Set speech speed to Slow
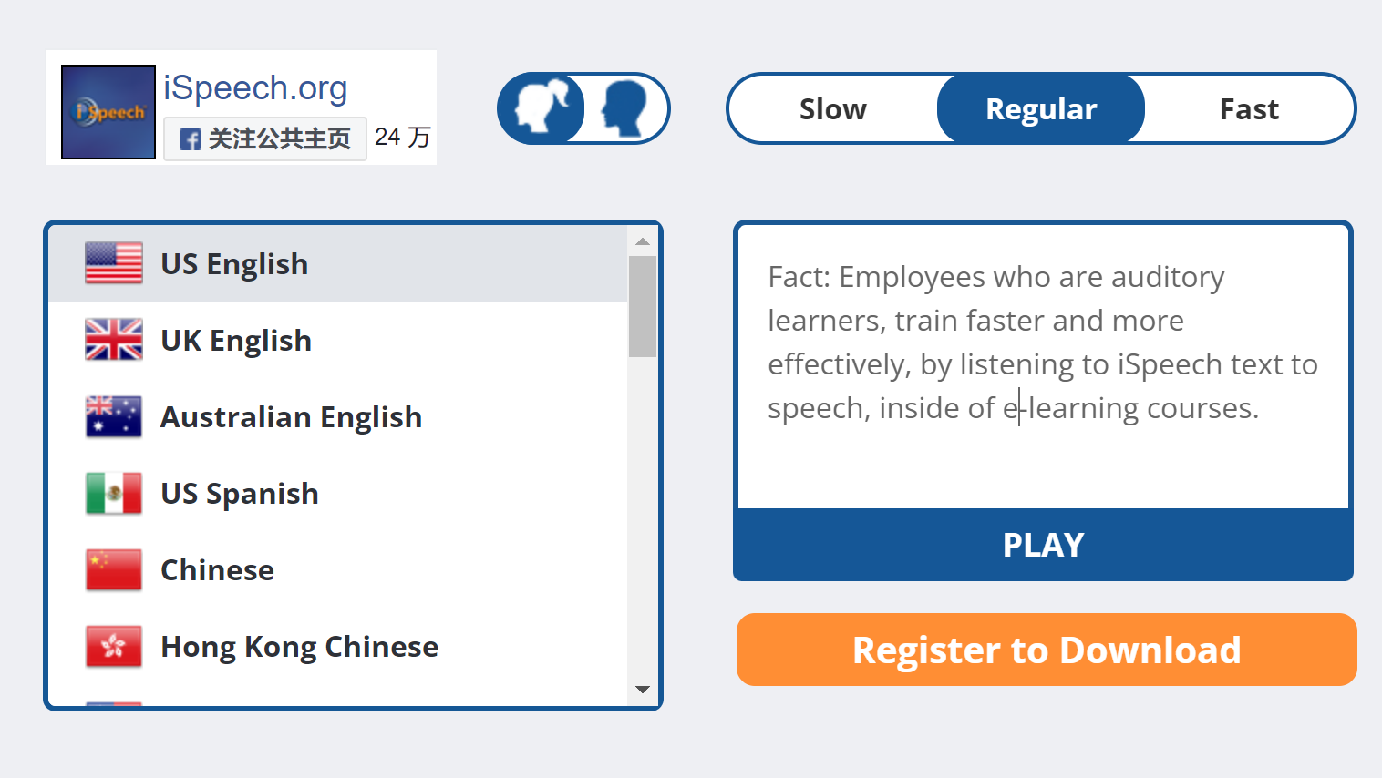 [832, 109]
